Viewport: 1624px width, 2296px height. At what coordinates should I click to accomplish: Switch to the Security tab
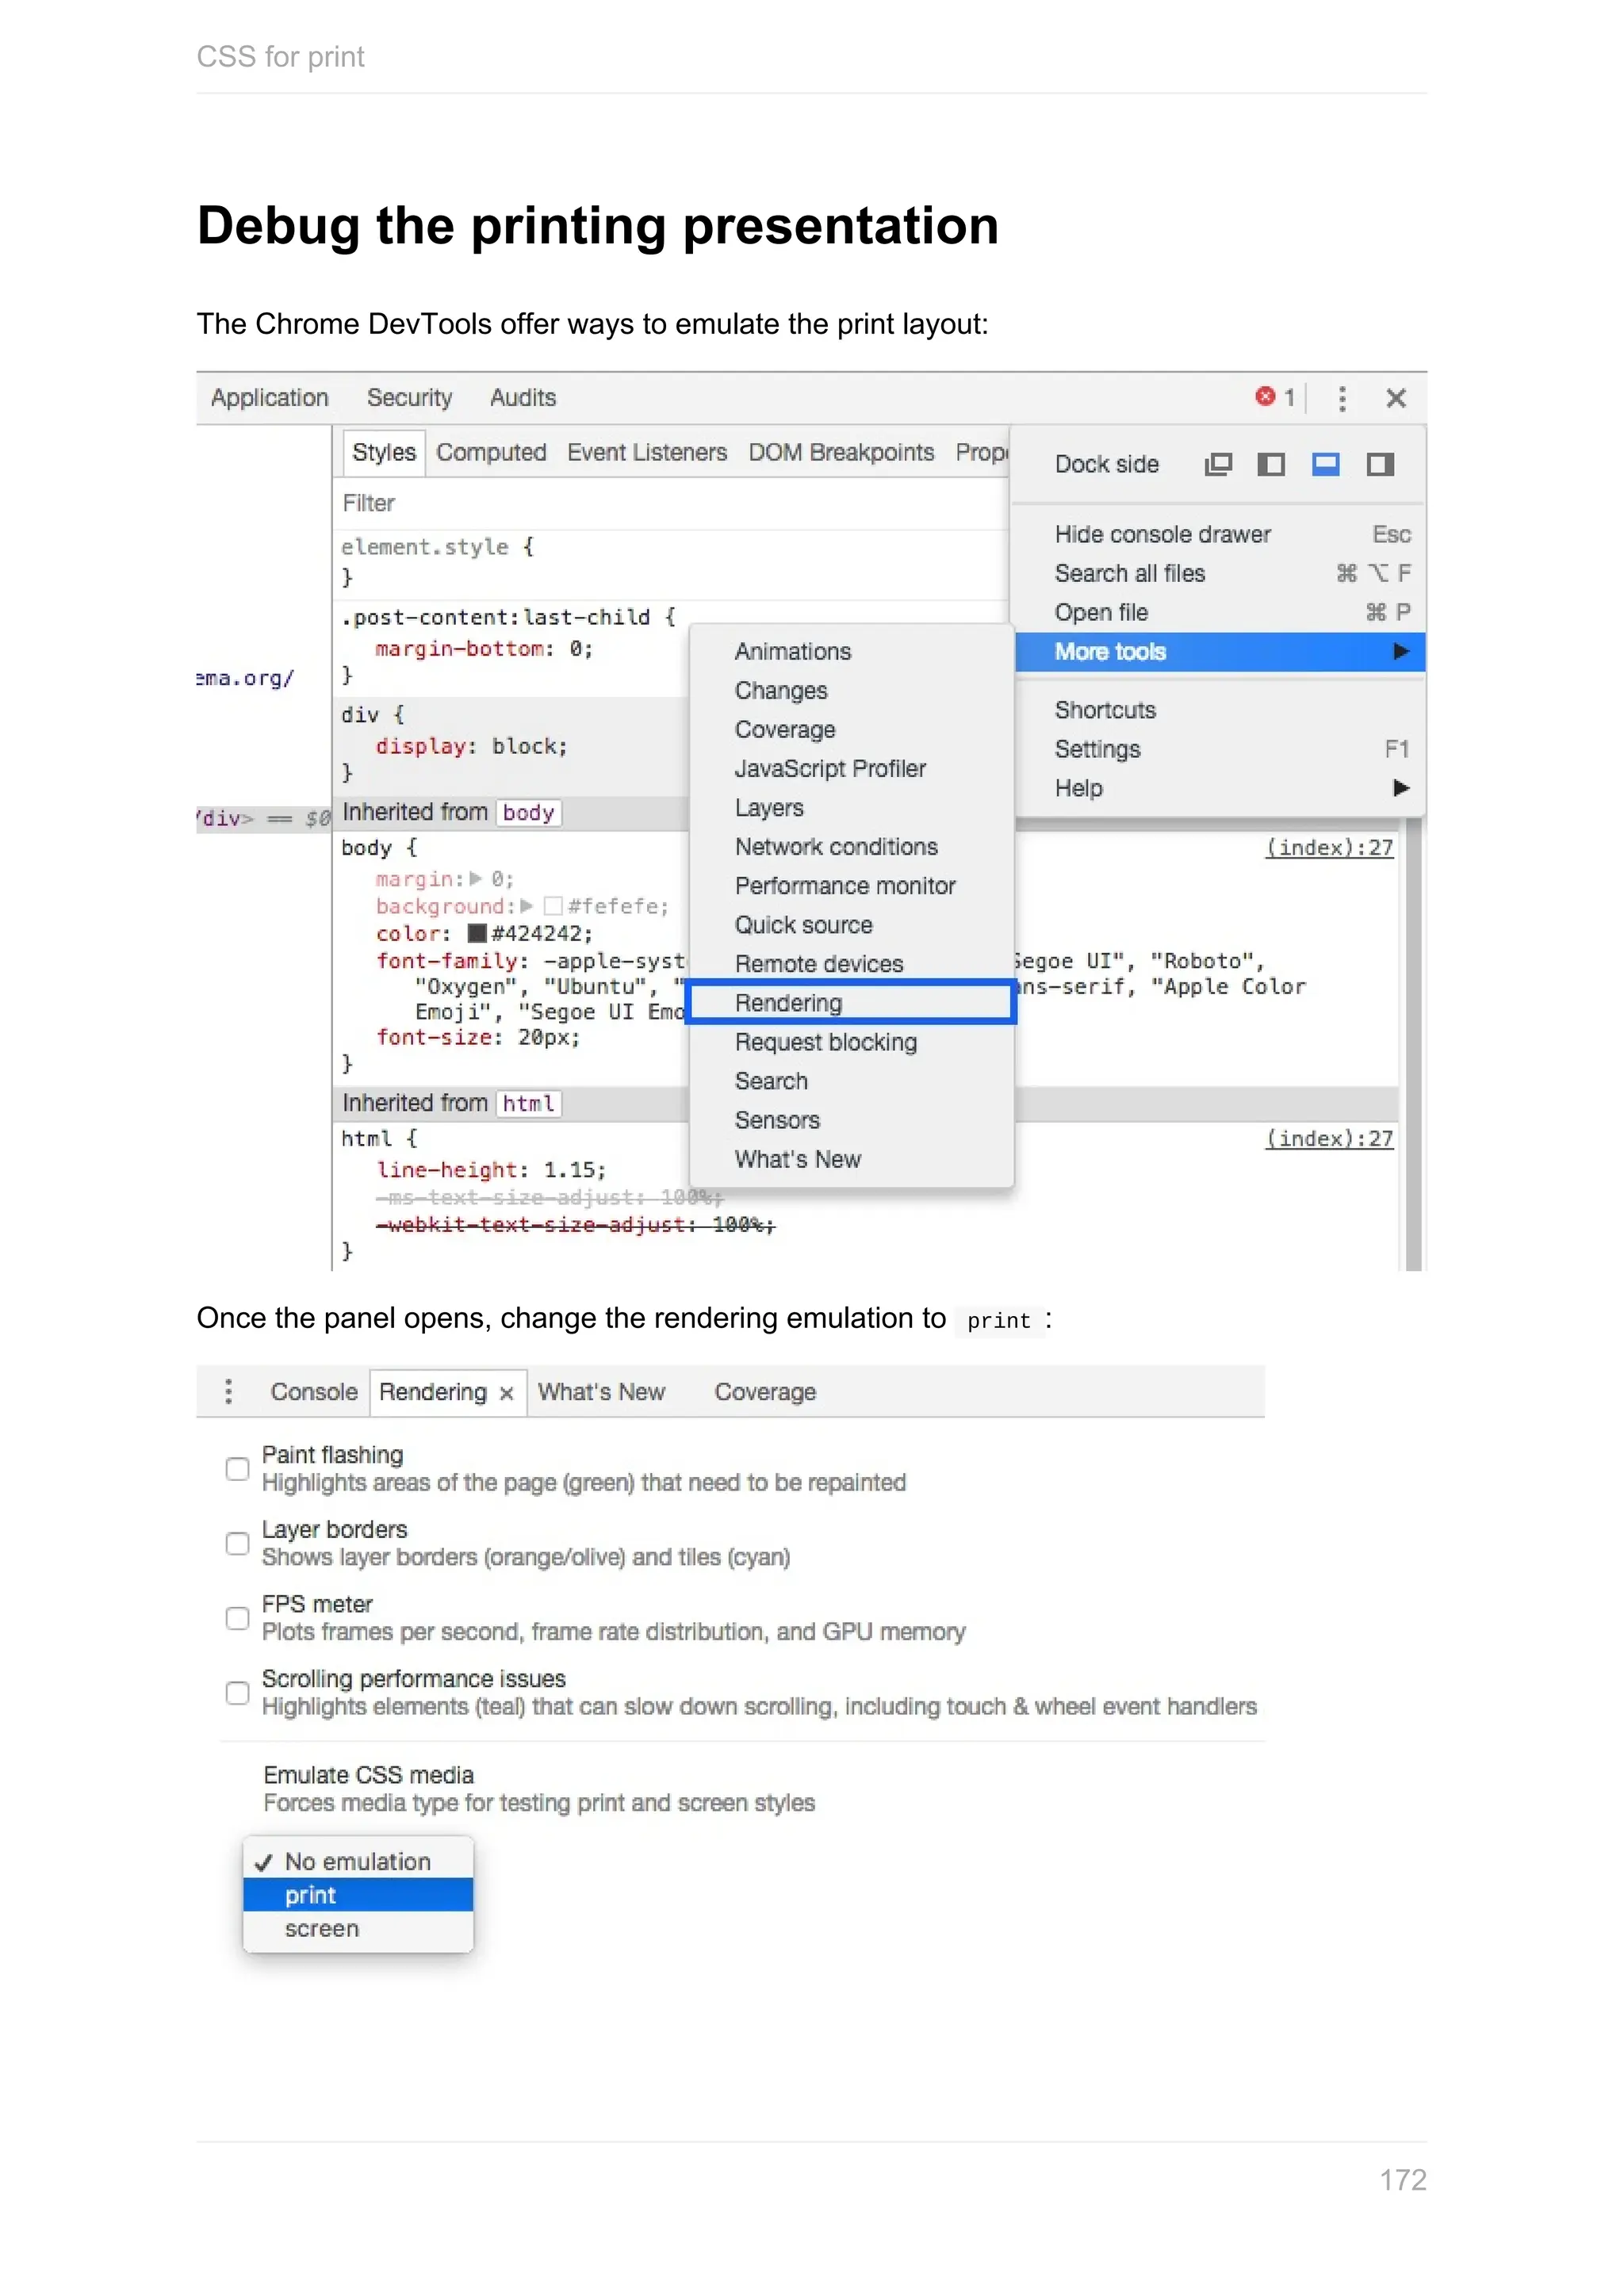click(409, 397)
